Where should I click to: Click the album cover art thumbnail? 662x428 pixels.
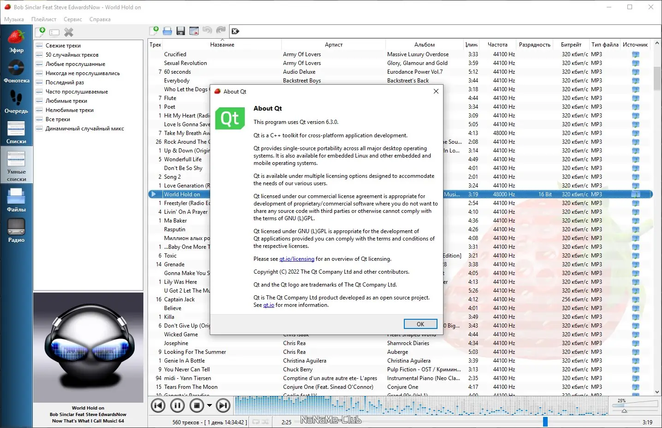click(88, 348)
